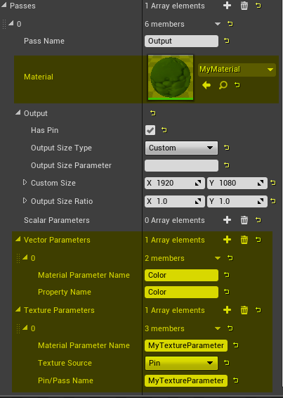Edit the Pin/Pass Name field
The width and height of the screenshot is (283, 398).
pyautogui.click(x=186, y=380)
